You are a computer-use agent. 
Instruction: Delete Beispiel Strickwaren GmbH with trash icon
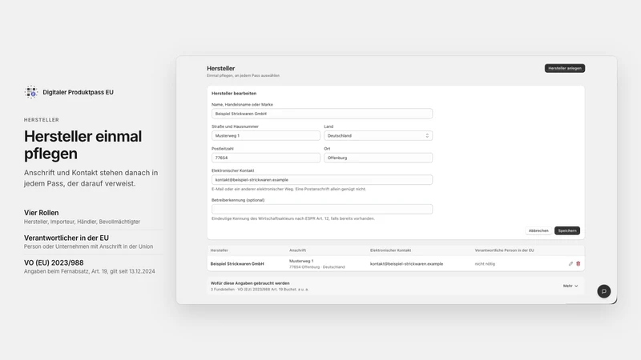pyautogui.click(x=578, y=264)
